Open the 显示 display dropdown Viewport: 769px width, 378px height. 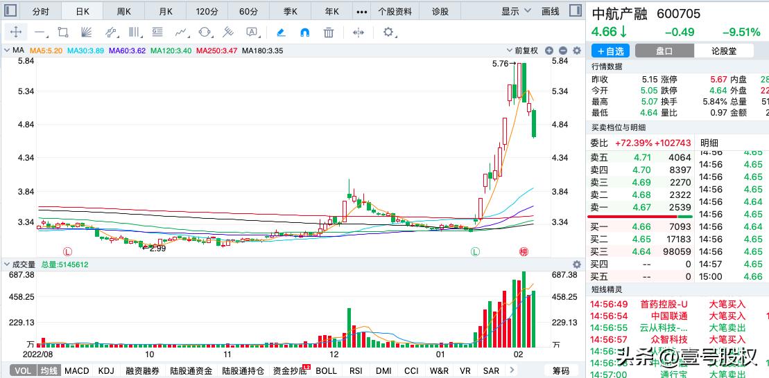pos(517,11)
